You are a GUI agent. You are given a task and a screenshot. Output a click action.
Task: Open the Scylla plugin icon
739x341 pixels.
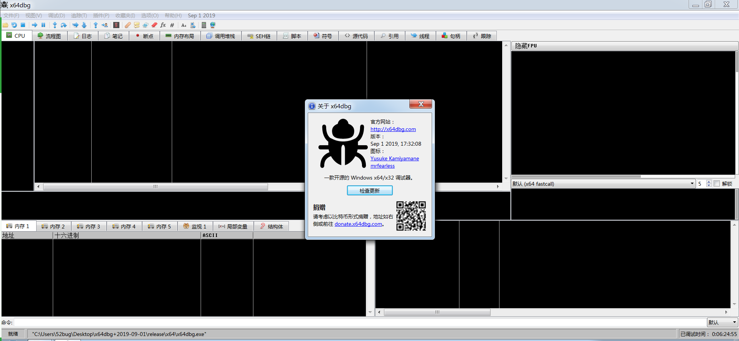[x=116, y=25]
